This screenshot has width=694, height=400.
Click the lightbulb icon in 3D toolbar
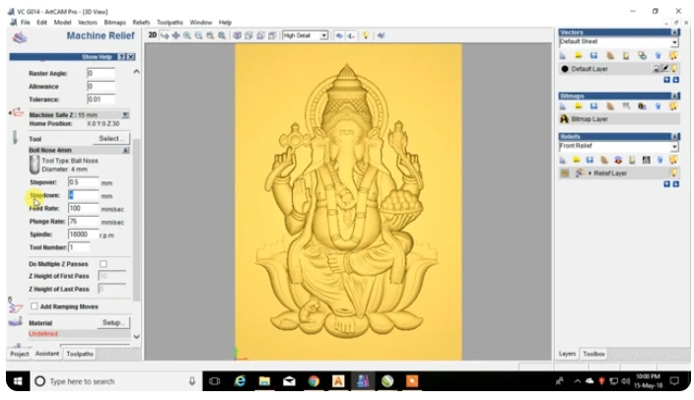pyautogui.click(x=365, y=35)
